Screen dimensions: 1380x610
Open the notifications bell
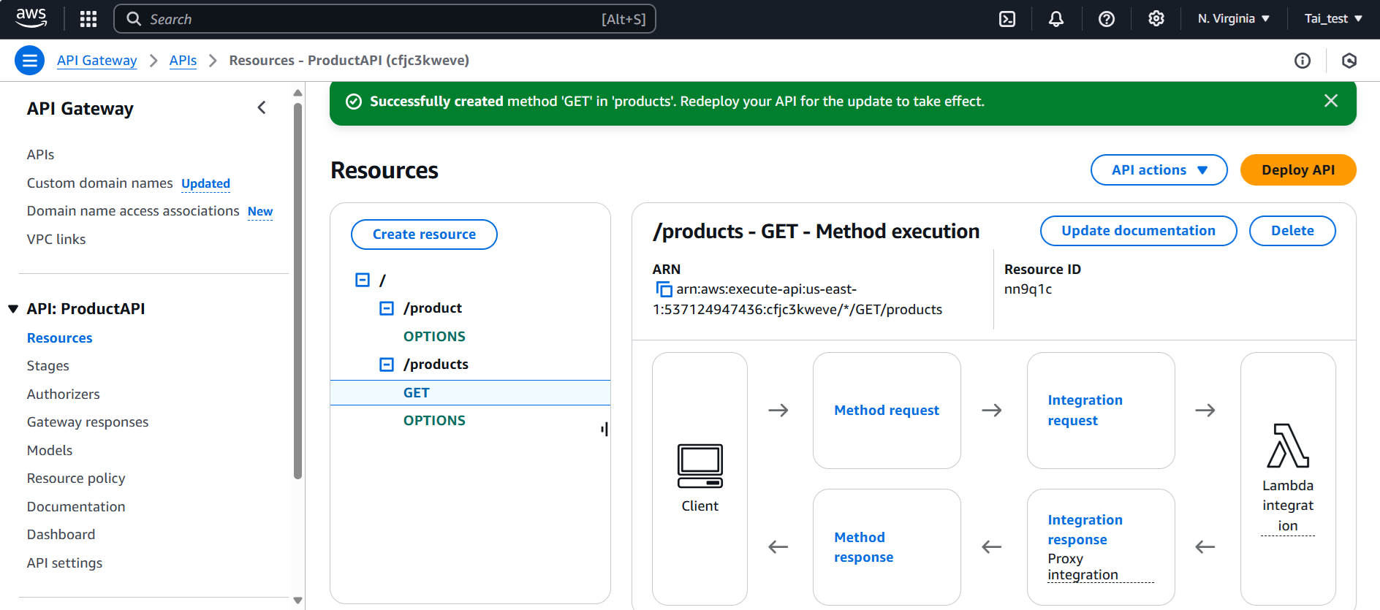[x=1056, y=19]
